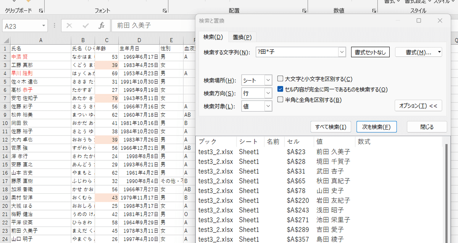
Task: Open the 配置 group dialog launcher
Action: (305, 11)
